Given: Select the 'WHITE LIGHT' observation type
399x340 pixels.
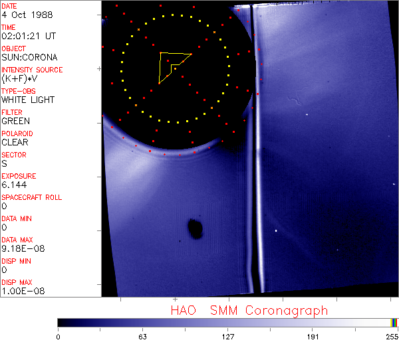Looking at the screenshot, I should pyautogui.click(x=27, y=100).
